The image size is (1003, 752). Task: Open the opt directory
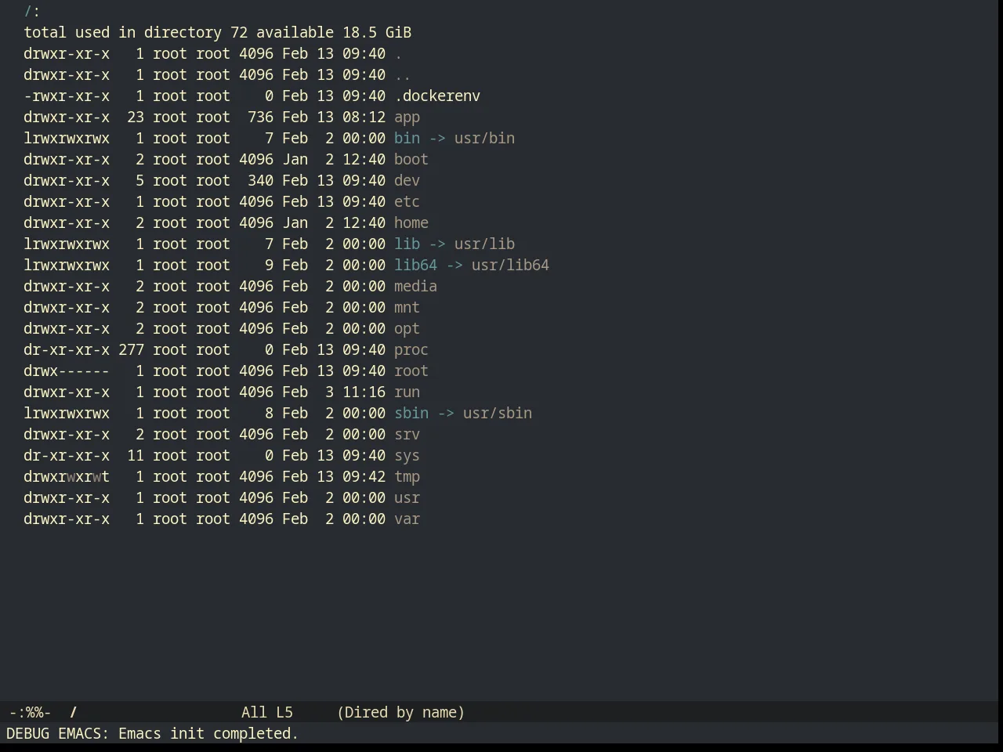tap(407, 329)
